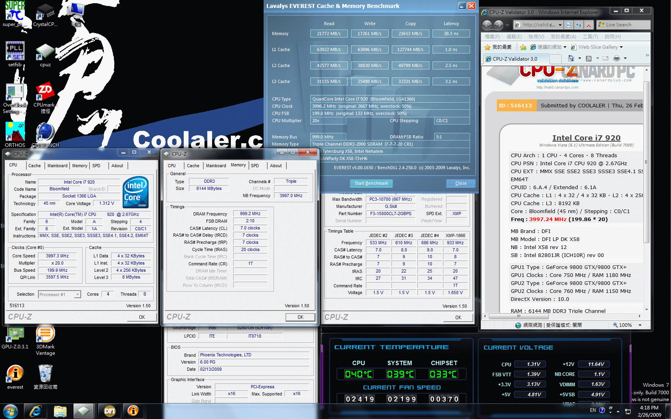Expand the IE address bar dropdown arrow

(560, 25)
